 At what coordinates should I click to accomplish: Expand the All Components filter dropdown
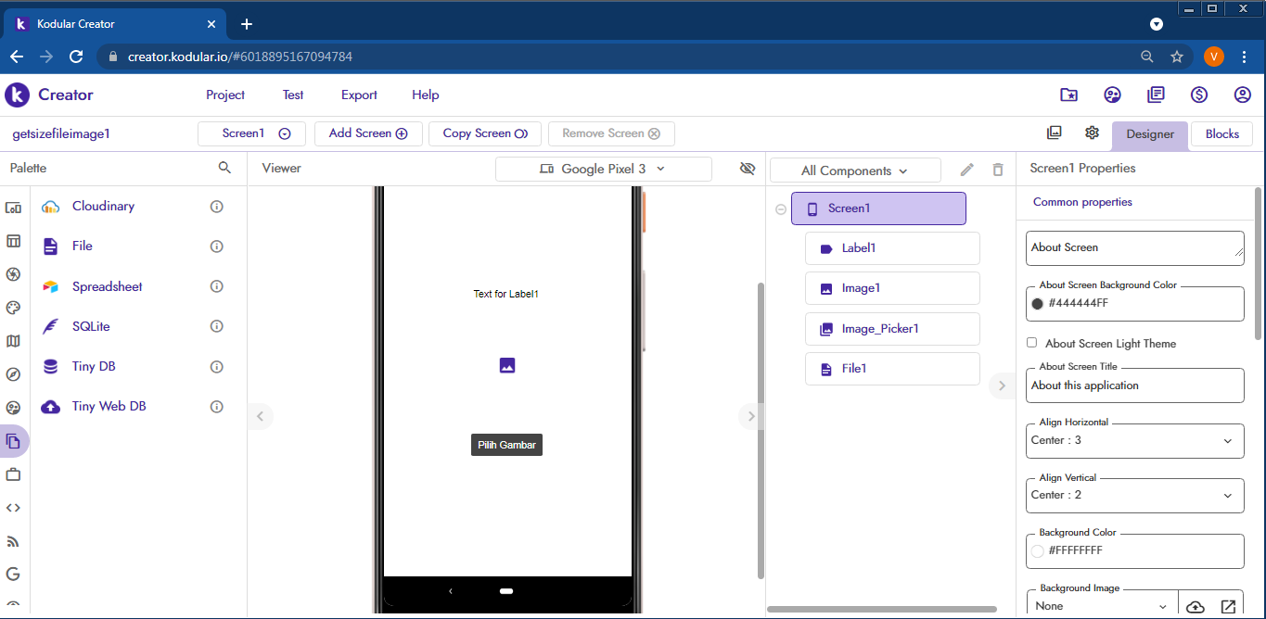pyautogui.click(x=854, y=171)
